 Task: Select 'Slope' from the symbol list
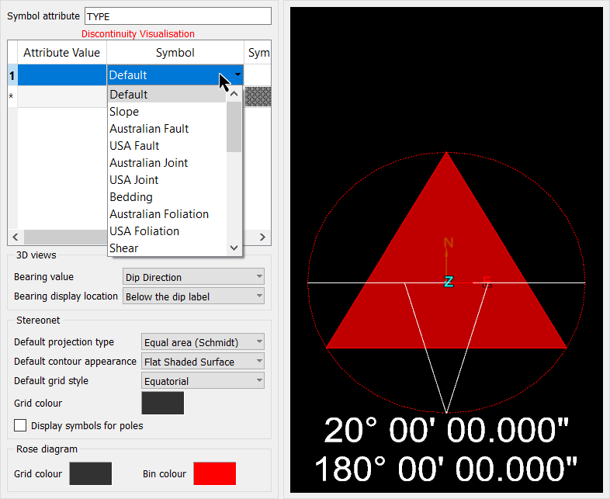coord(124,112)
